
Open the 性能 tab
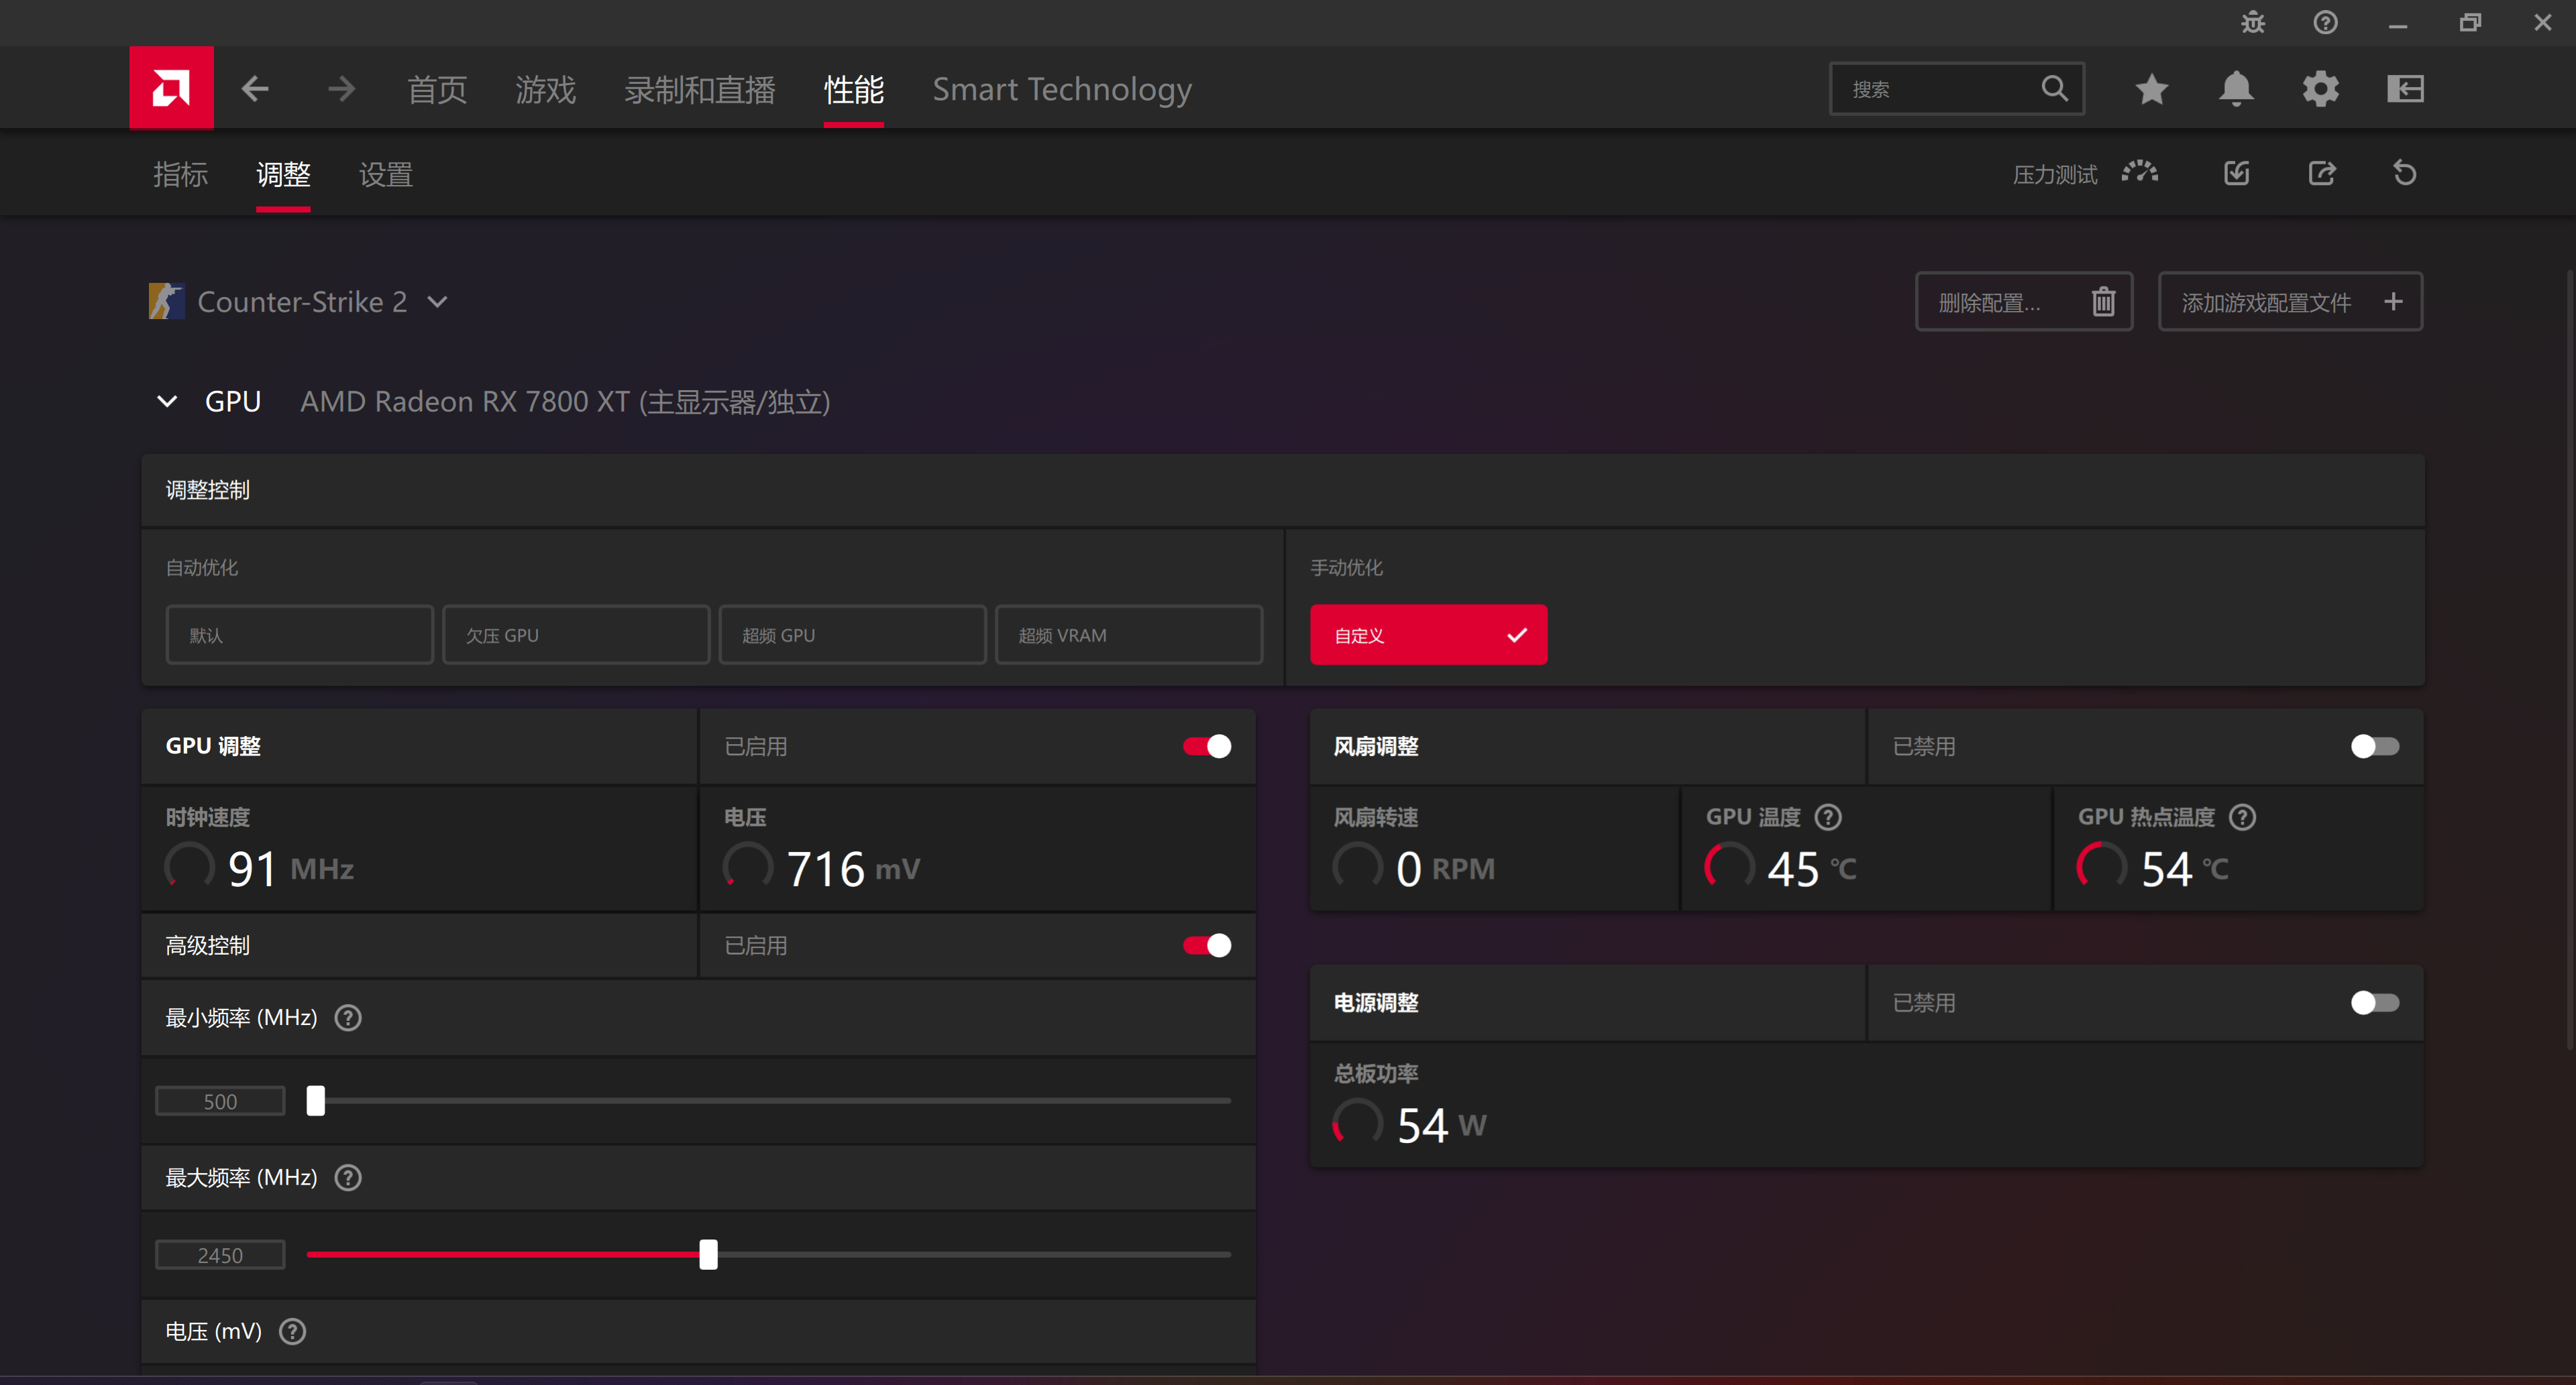pyautogui.click(x=853, y=89)
